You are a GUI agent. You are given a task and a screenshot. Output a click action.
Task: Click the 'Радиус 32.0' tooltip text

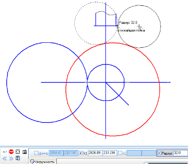(x=128, y=23)
